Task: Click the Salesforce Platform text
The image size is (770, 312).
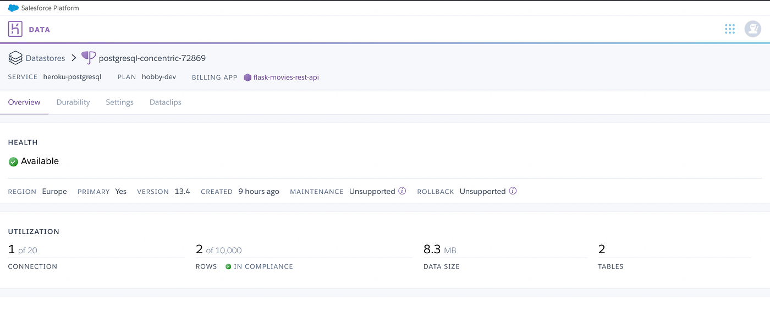Action: [50, 8]
